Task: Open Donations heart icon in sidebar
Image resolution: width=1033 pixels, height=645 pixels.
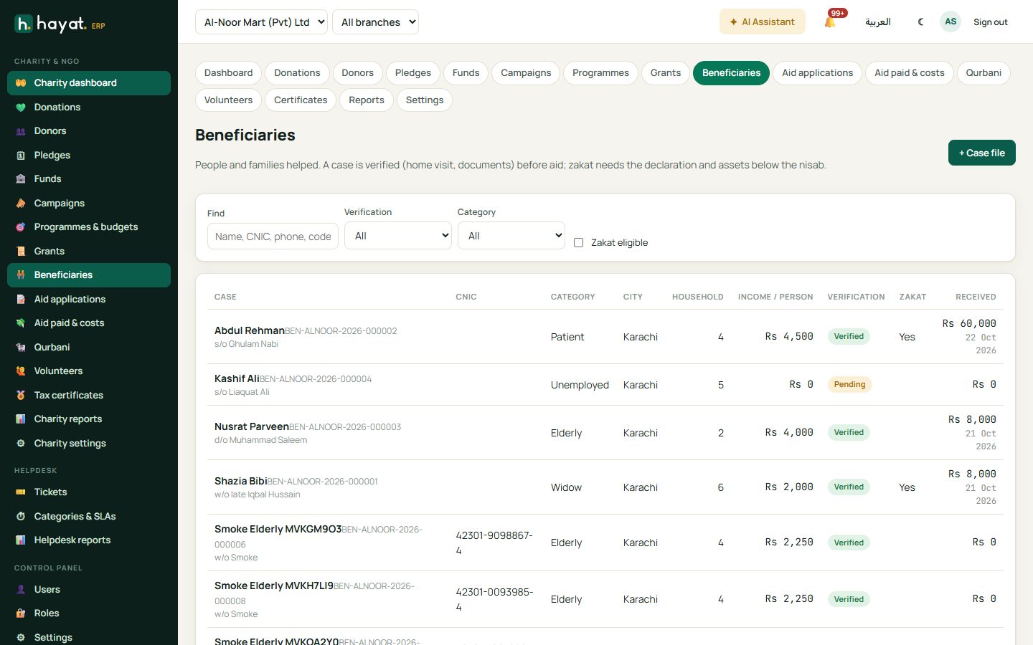Action: point(21,107)
